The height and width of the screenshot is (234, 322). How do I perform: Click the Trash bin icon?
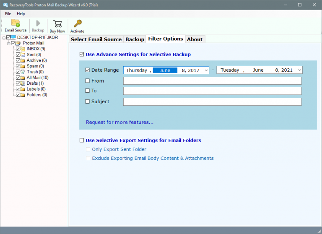[23, 72]
